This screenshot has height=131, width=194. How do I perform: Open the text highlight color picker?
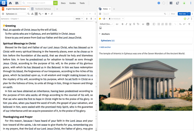[148, 24]
